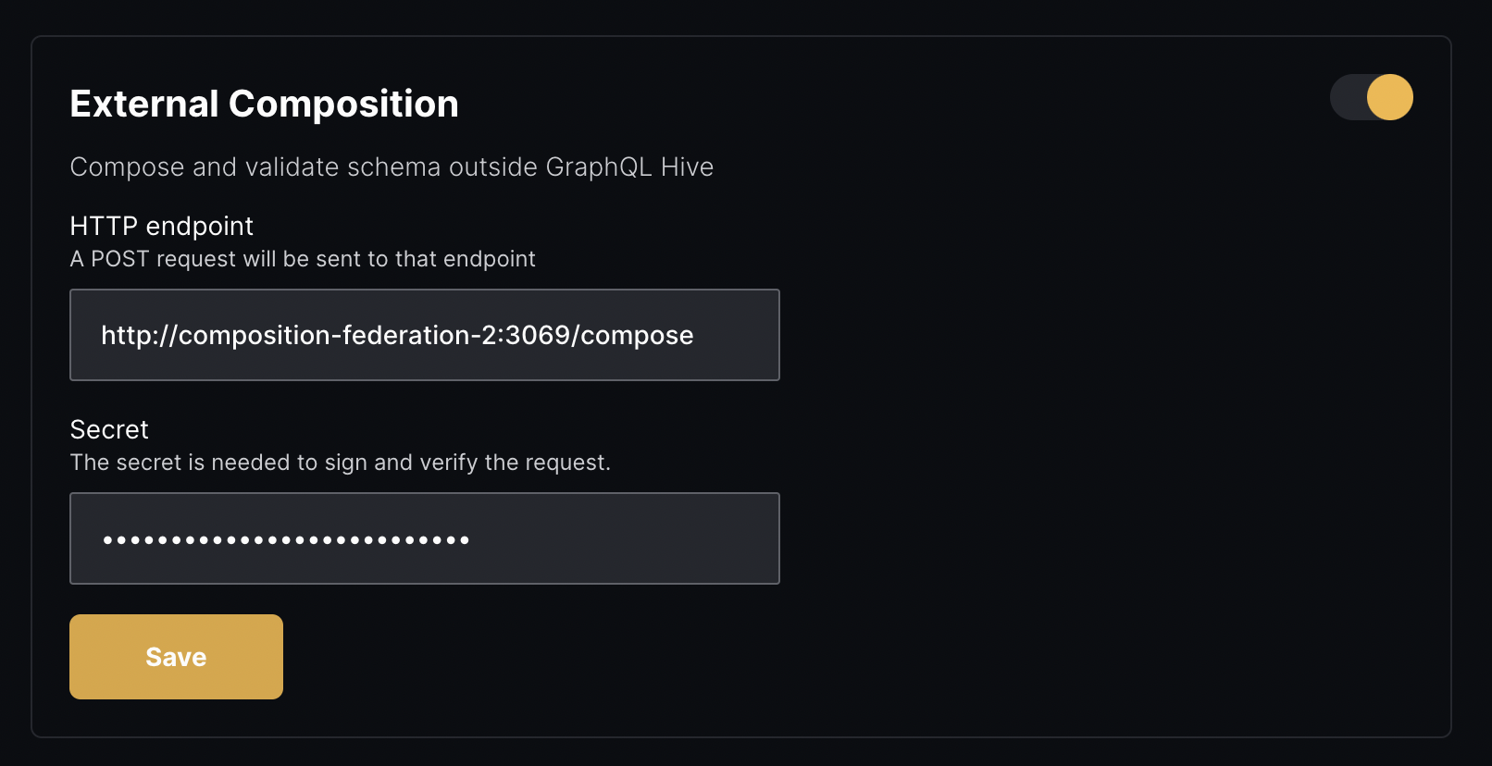Click the 'secret is needed to sign' hint
The height and width of the screenshot is (766, 1492).
(x=340, y=463)
